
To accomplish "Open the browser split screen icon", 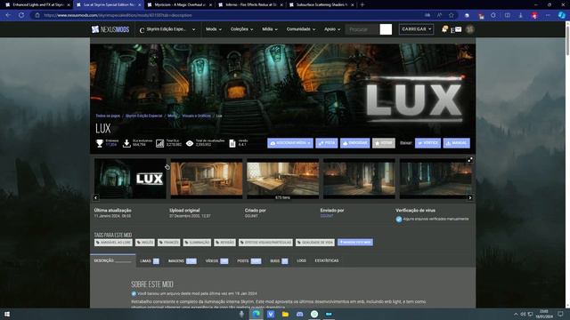I will coord(507,15).
